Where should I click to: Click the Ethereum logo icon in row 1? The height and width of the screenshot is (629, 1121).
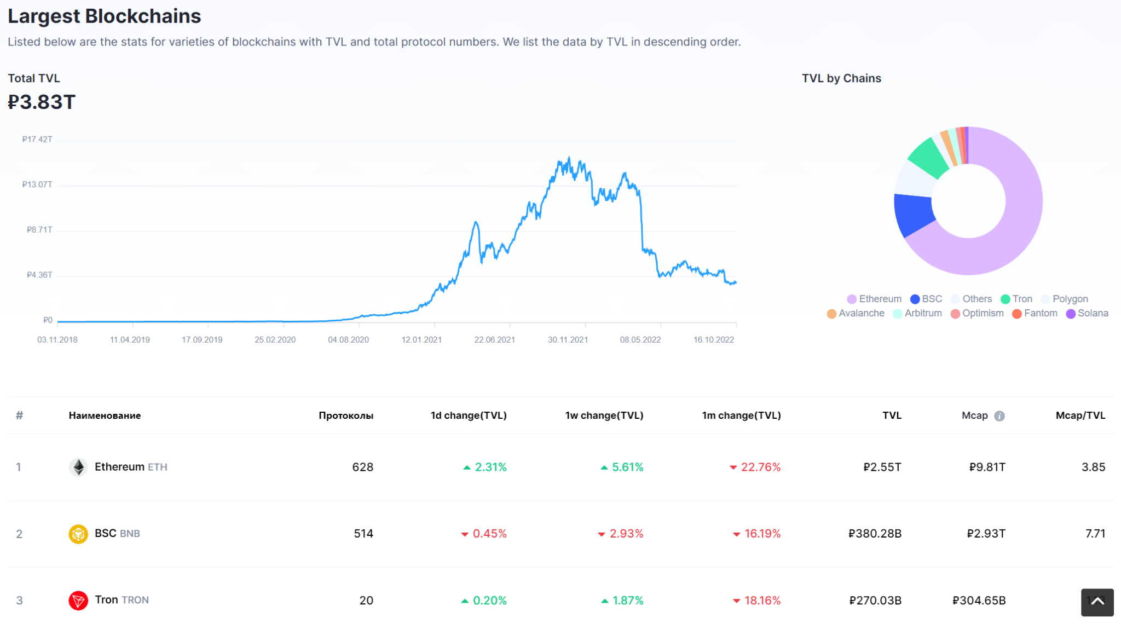78,466
